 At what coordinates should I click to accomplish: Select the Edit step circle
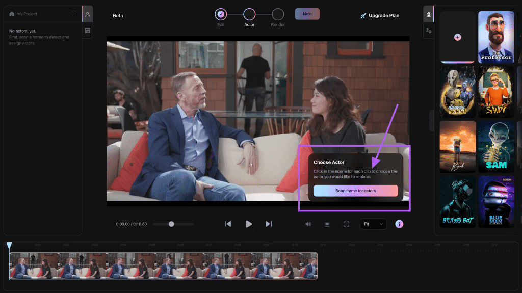click(221, 14)
